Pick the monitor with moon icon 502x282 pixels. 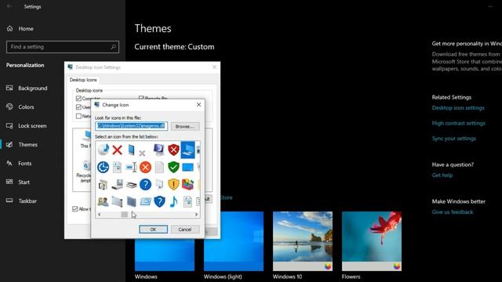158,150
